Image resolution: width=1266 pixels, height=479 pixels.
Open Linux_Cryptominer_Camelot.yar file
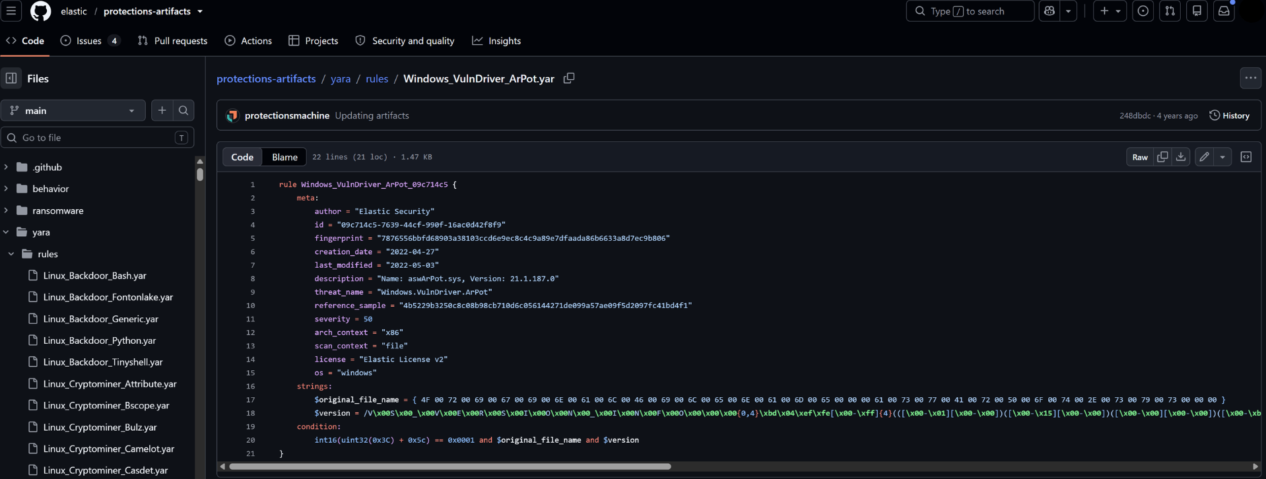coord(108,449)
